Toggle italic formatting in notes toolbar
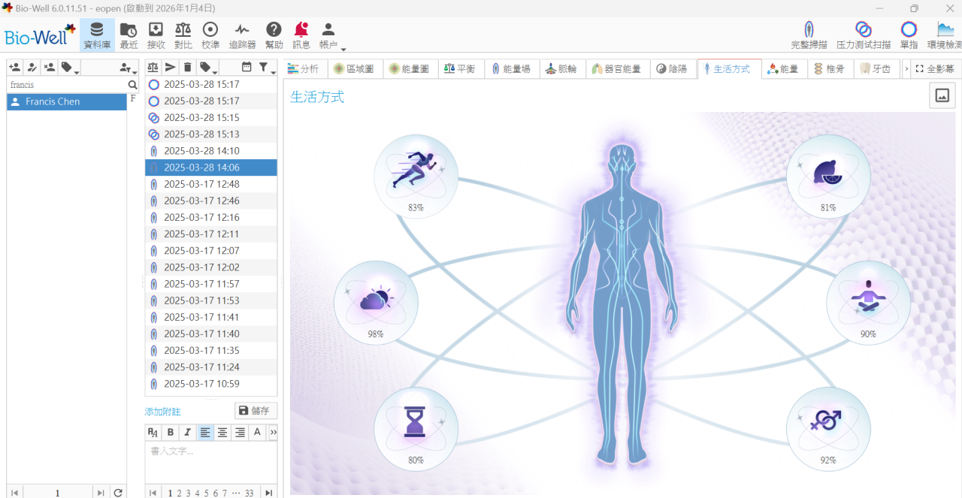 click(x=188, y=432)
